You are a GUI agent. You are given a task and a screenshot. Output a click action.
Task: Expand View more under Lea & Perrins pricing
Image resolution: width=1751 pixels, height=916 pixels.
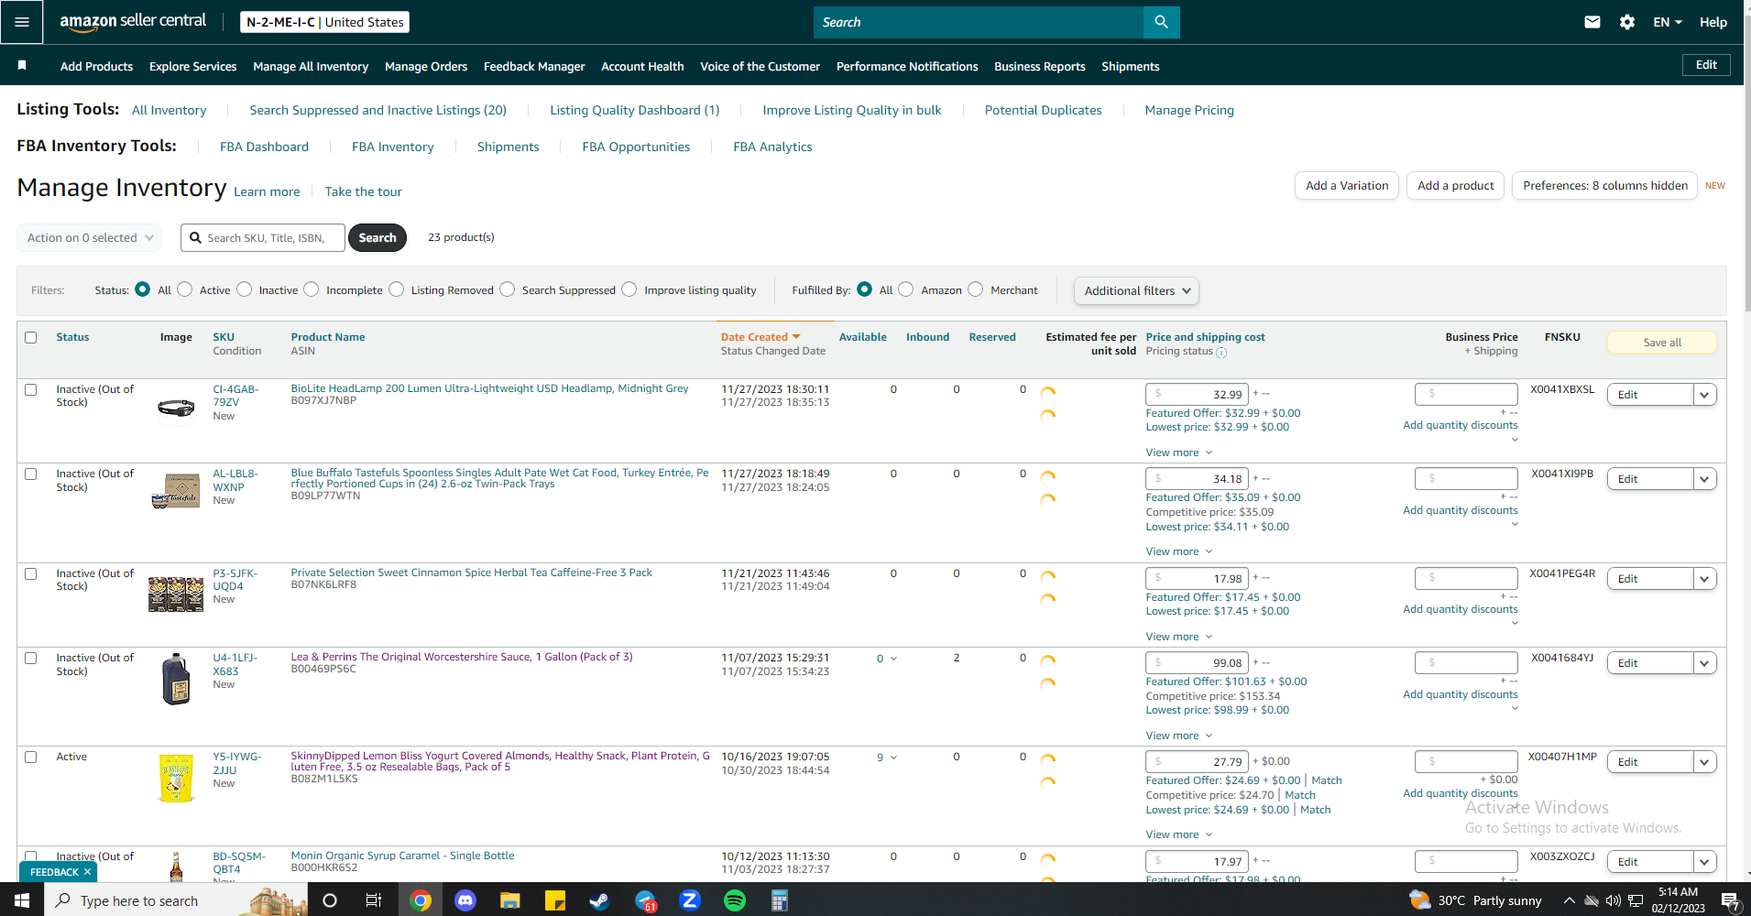[x=1179, y=736]
